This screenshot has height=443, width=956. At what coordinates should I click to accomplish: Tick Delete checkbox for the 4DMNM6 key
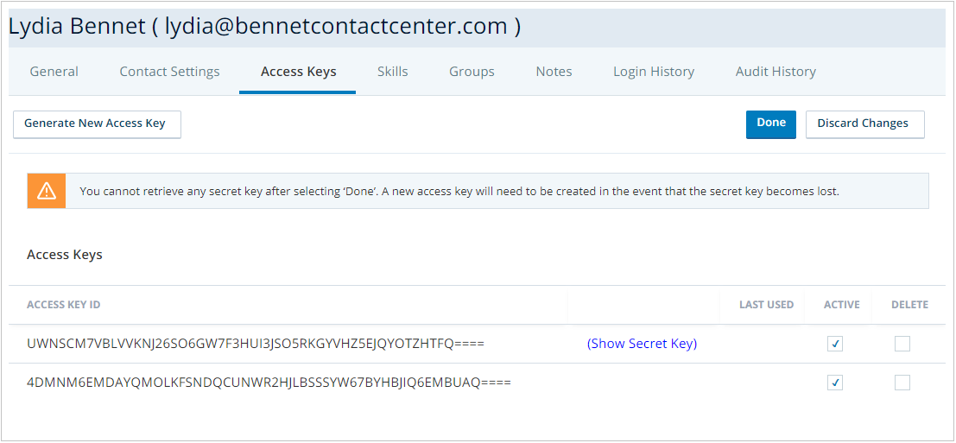tap(902, 383)
